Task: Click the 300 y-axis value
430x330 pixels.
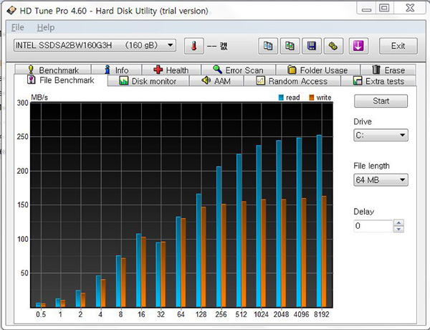Action: click(23, 103)
